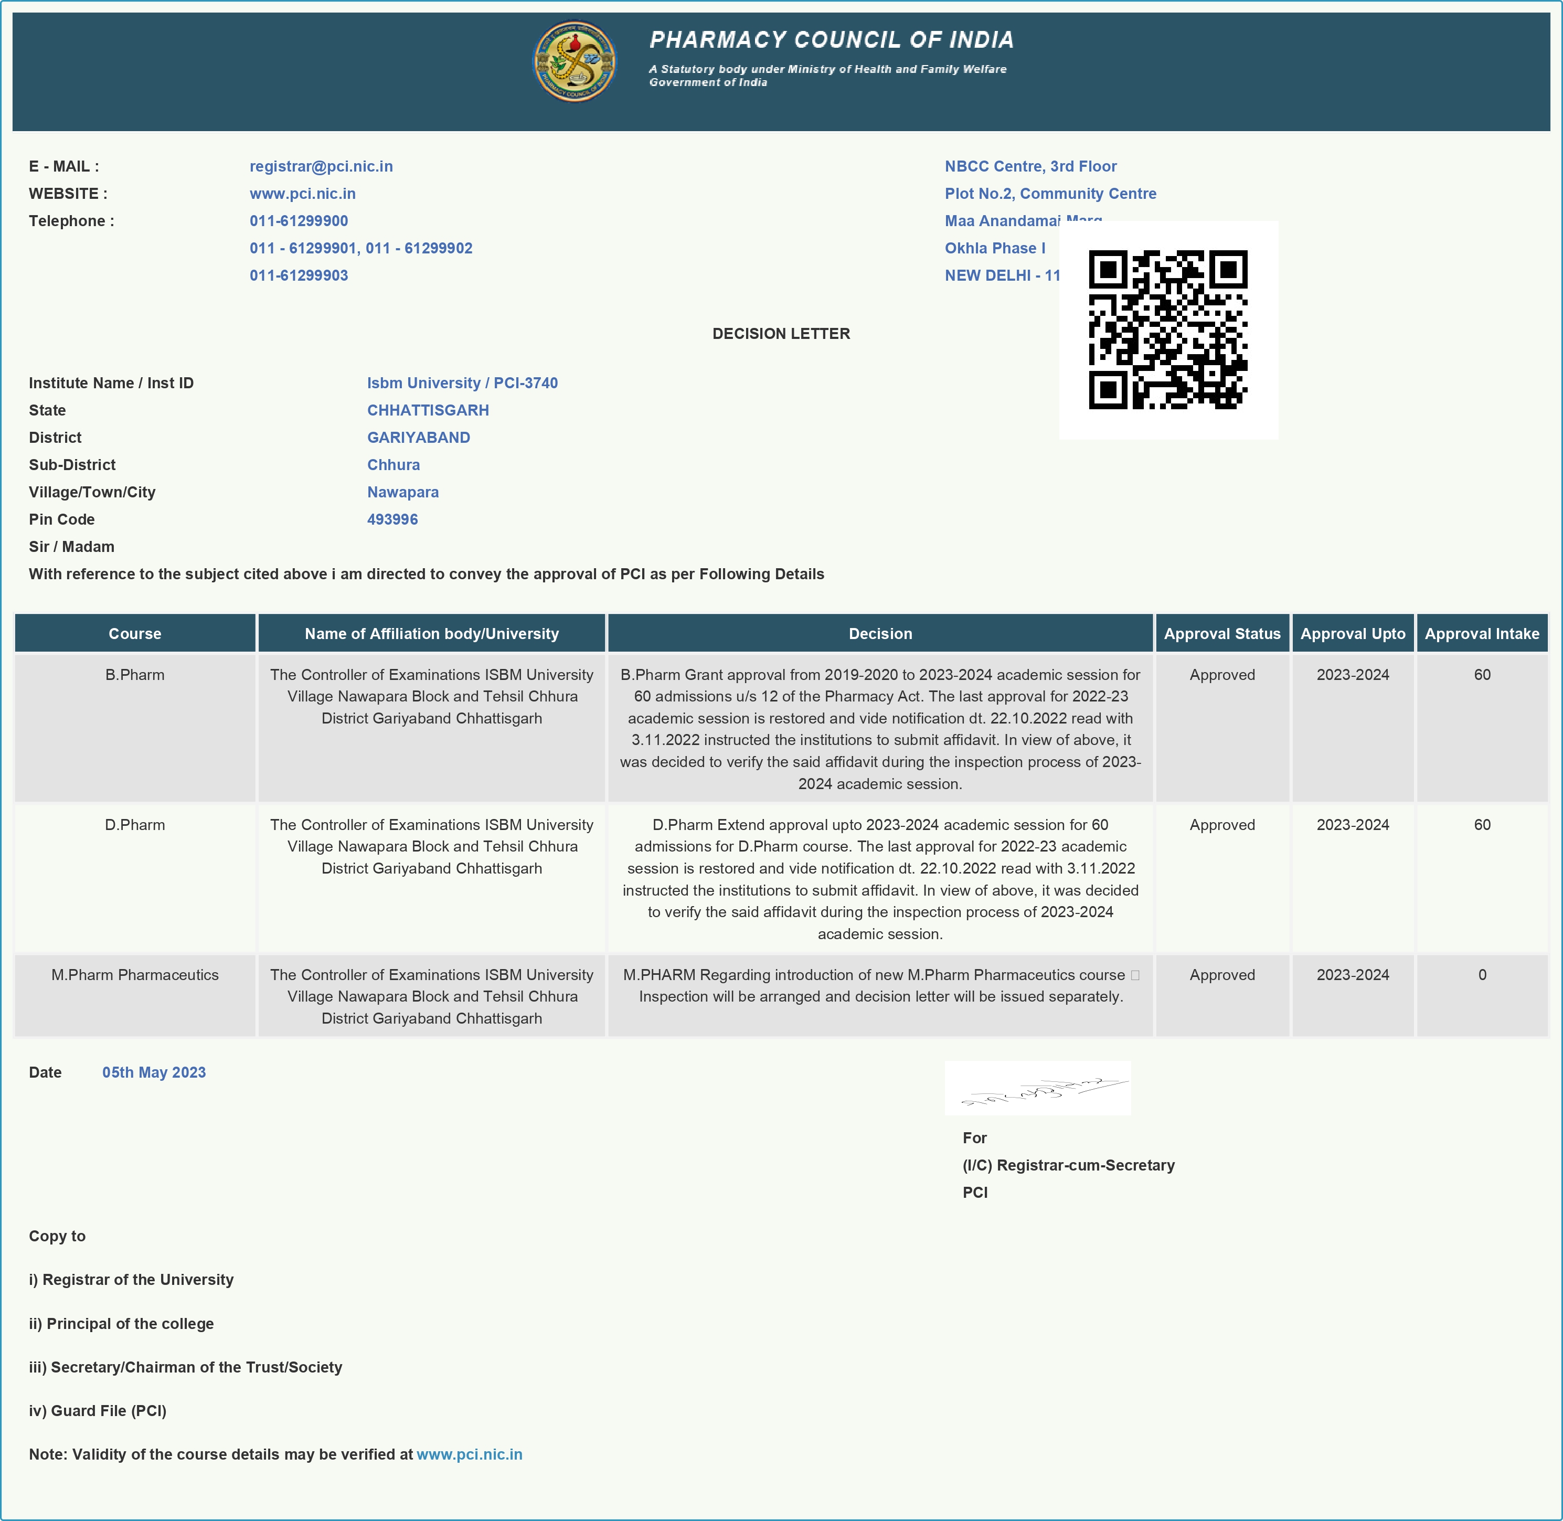This screenshot has width=1563, height=1521.
Task: Click the 'DECISION LETTER' heading
Action: (x=781, y=334)
